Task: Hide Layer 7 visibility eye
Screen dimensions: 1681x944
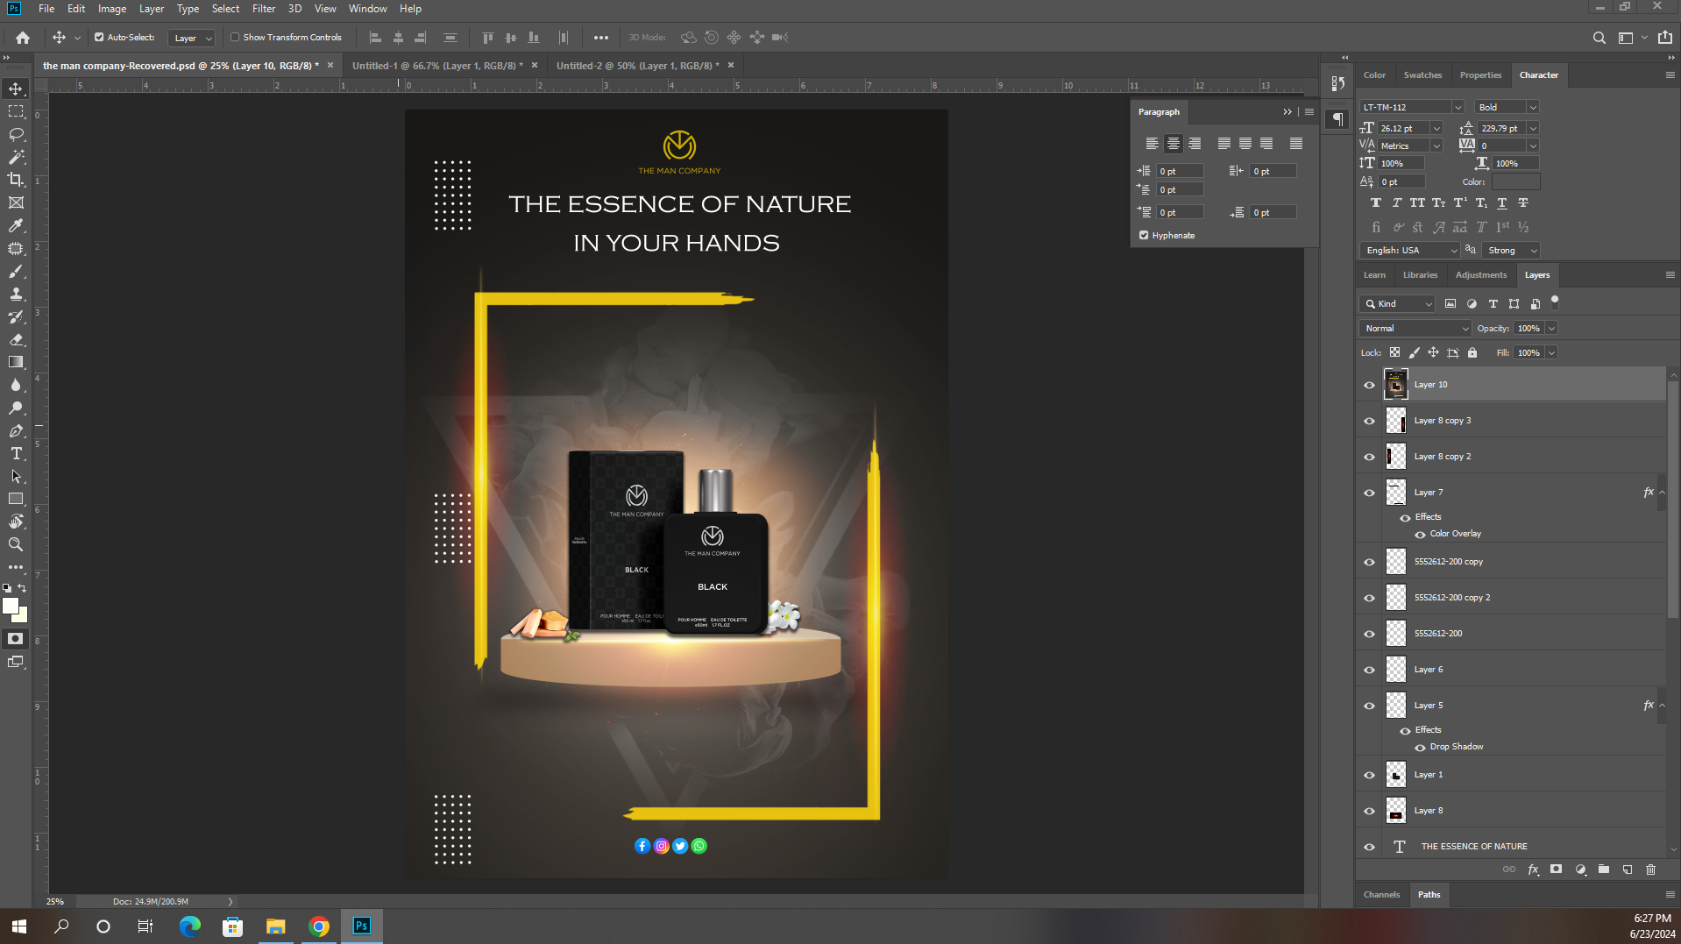Action: [x=1369, y=493]
